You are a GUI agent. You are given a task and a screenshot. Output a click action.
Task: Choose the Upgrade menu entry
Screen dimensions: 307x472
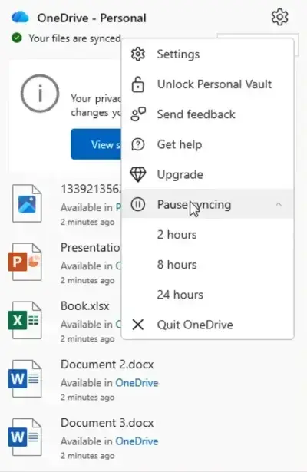pos(208,174)
